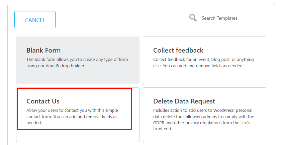The height and width of the screenshot is (145, 281).
Task: Click the 'Collect feedback' heading
Action: tap(178, 51)
